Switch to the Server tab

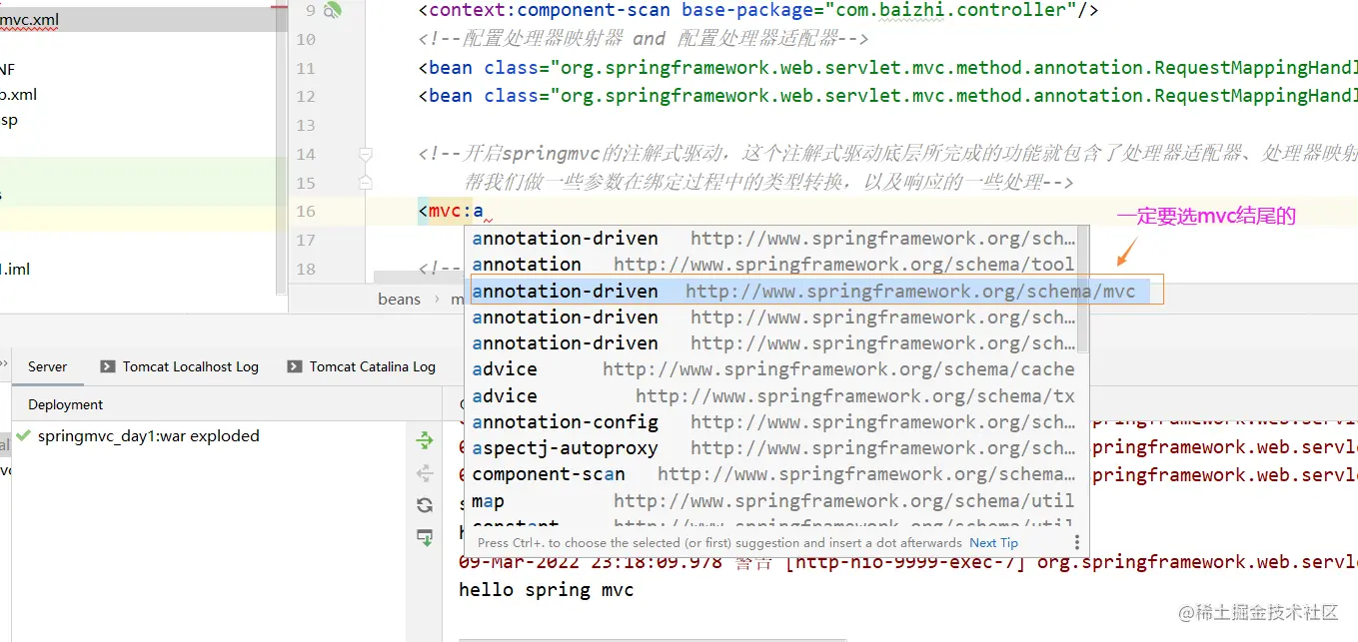(x=47, y=367)
